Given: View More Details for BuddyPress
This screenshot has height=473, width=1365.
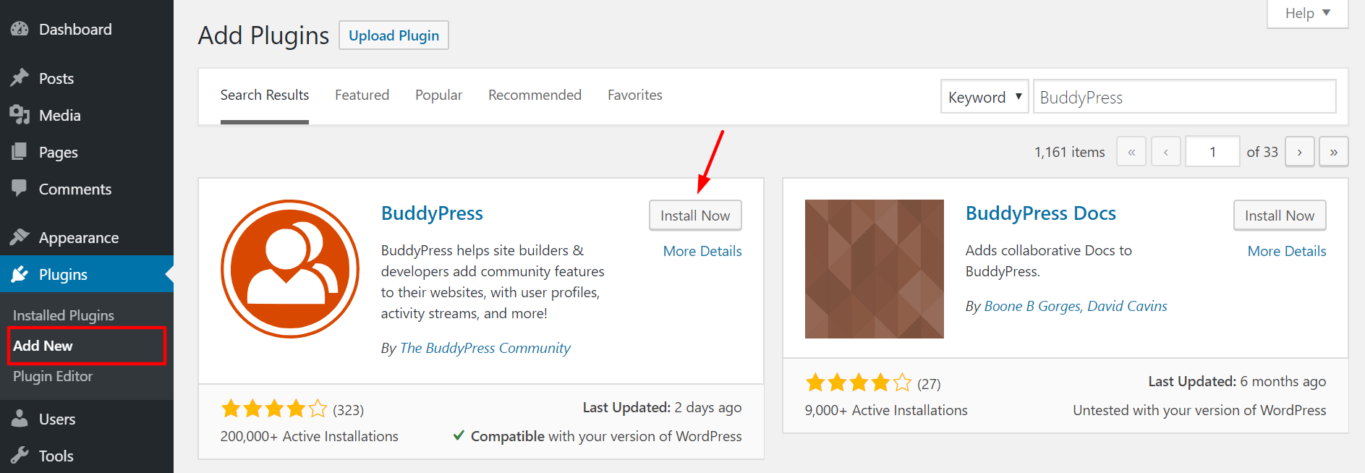Looking at the screenshot, I should (702, 251).
